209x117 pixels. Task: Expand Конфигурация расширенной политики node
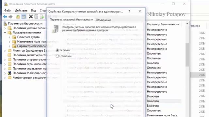(x=5, y=78)
